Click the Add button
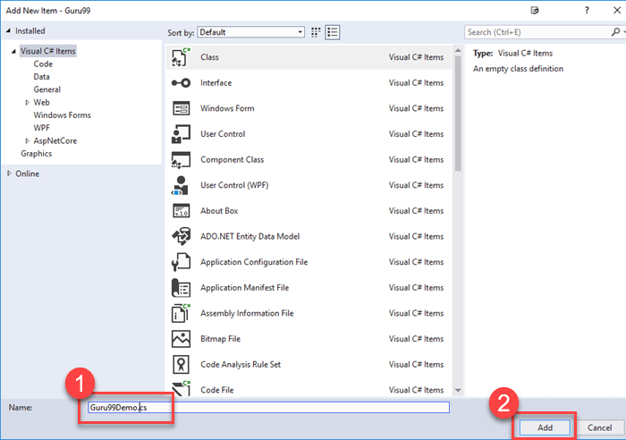This screenshot has width=626, height=440. [x=545, y=427]
